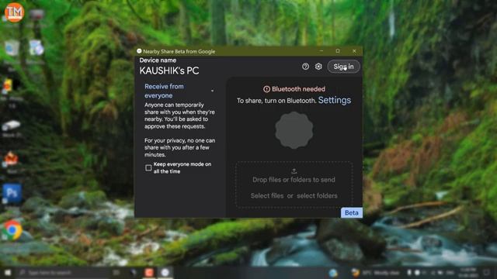Open the Windows Start menu
The image size is (497, 279).
[8, 272]
